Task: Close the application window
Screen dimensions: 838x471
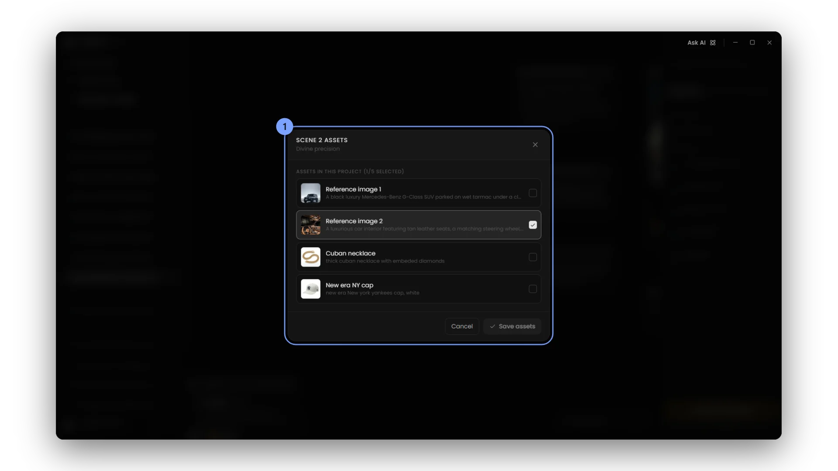Action: (769, 43)
